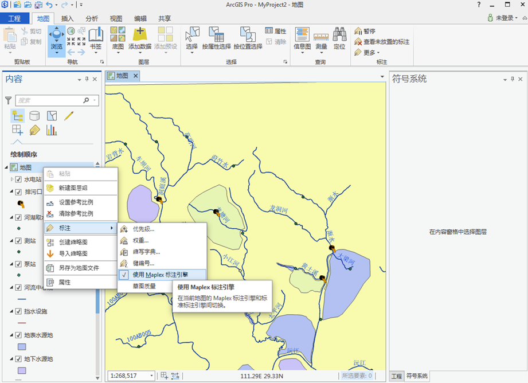The height and width of the screenshot is (383, 528).
Task: Click the filter funnel icon in 内容 pane
Action: click(x=9, y=100)
